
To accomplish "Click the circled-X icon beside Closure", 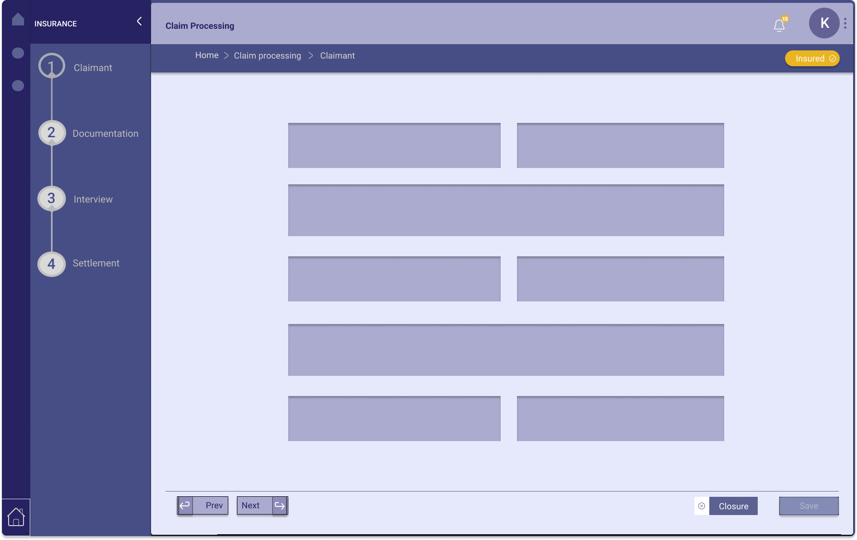I will (701, 506).
